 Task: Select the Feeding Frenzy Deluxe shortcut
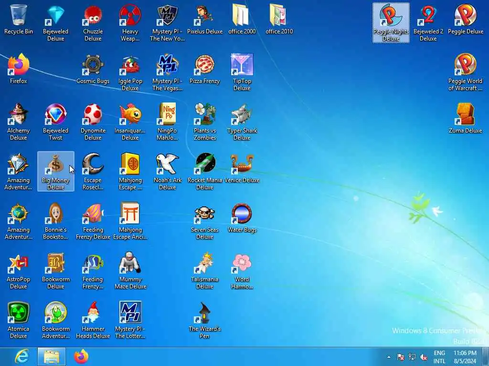93,221
